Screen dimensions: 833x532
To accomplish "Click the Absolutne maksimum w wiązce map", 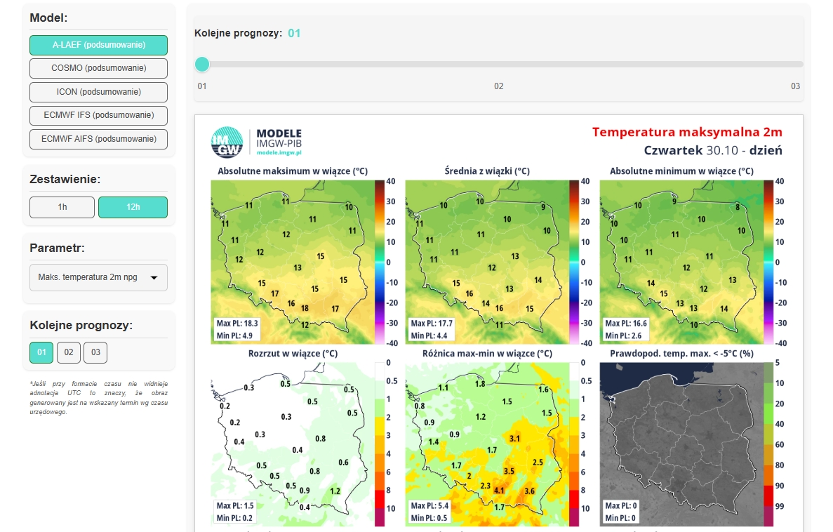I will [x=291, y=261].
